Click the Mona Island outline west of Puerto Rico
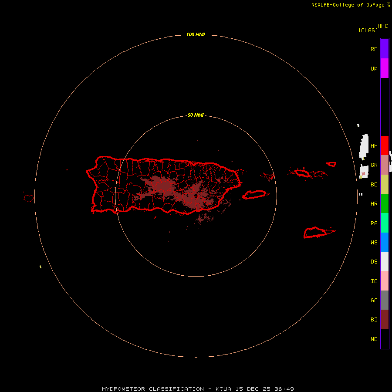This screenshot has width=392, height=392. pyautogui.click(x=28, y=199)
